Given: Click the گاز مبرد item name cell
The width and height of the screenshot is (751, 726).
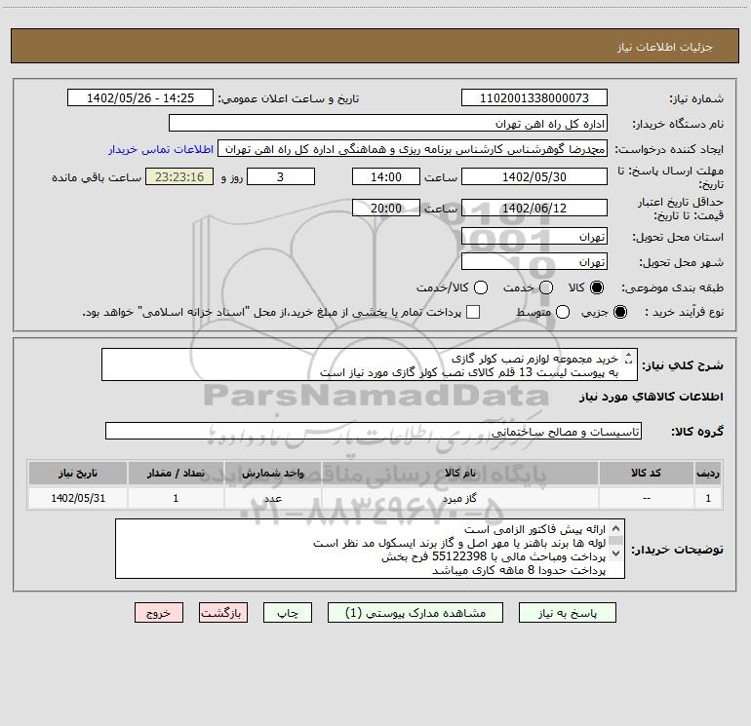Looking at the screenshot, I should click(x=459, y=498).
